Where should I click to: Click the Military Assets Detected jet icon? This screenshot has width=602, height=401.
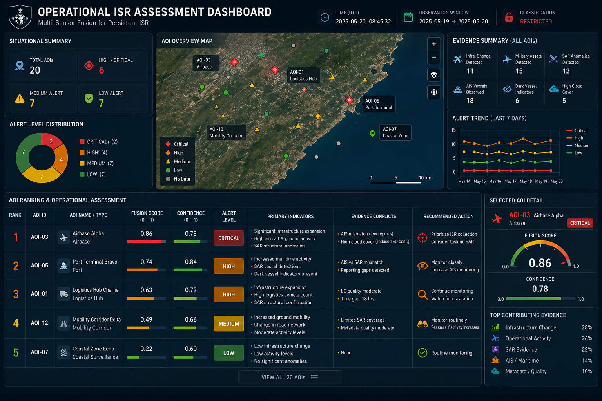tap(507, 59)
